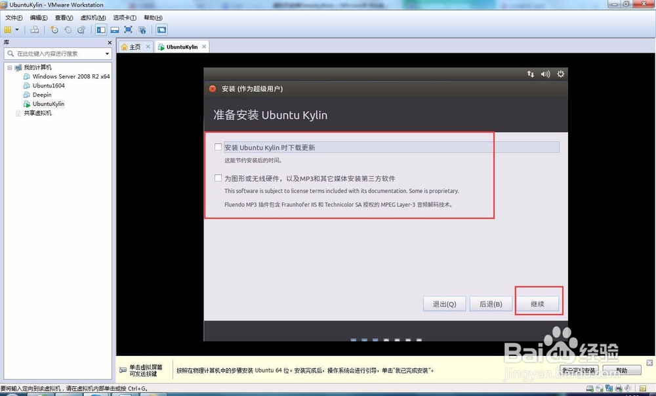Click the keyboard layout icon in the guest menubar

[x=531, y=74]
